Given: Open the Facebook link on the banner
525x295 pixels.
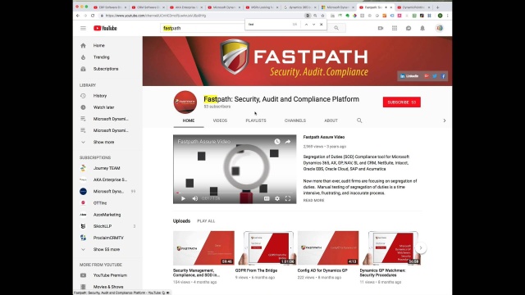Looking at the screenshot, I should click(443, 76).
